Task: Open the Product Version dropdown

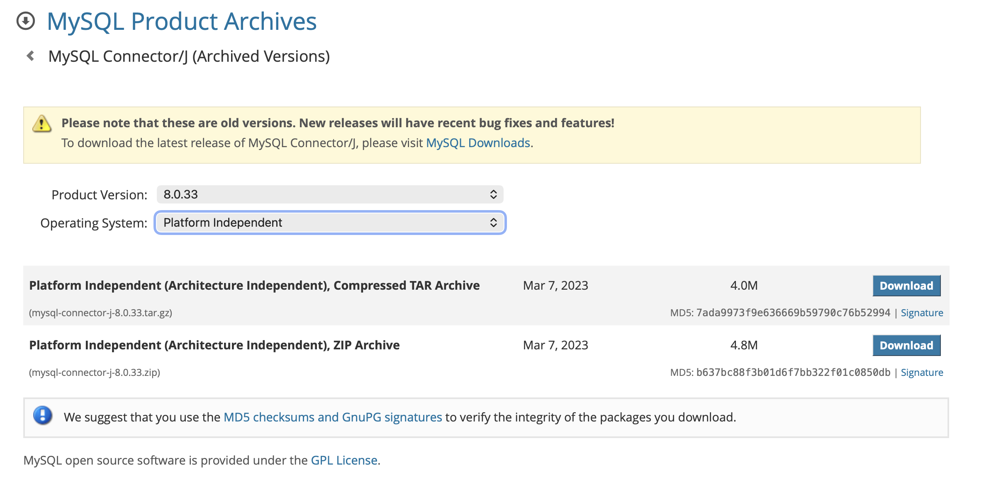Action: click(329, 194)
